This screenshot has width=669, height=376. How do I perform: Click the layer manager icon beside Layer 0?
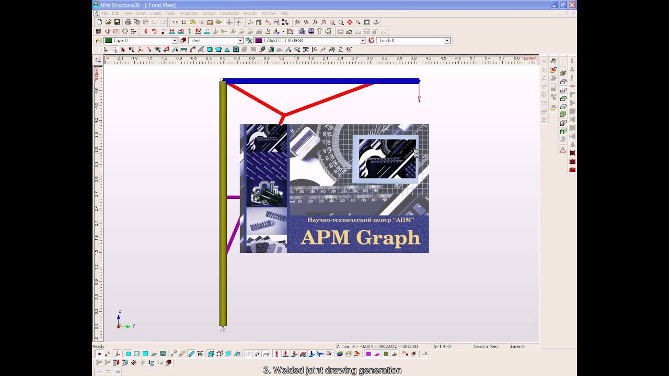(98, 40)
